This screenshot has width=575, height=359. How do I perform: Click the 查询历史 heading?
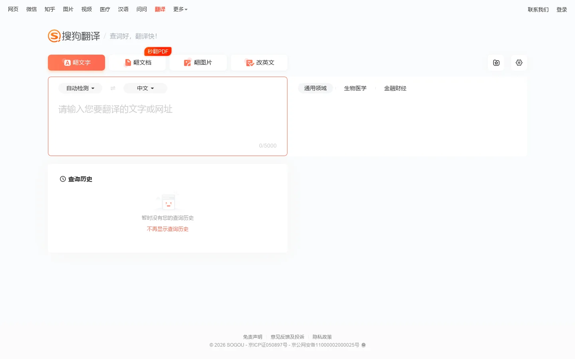tap(80, 179)
